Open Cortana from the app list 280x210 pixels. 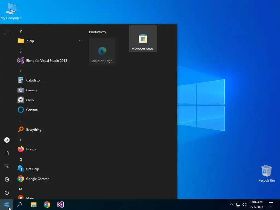(x=49, y=110)
